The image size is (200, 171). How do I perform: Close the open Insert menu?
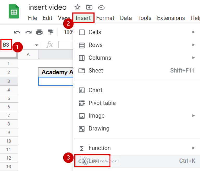point(83,18)
